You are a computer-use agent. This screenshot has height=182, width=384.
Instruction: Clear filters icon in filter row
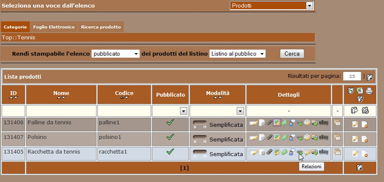coord(365,111)
